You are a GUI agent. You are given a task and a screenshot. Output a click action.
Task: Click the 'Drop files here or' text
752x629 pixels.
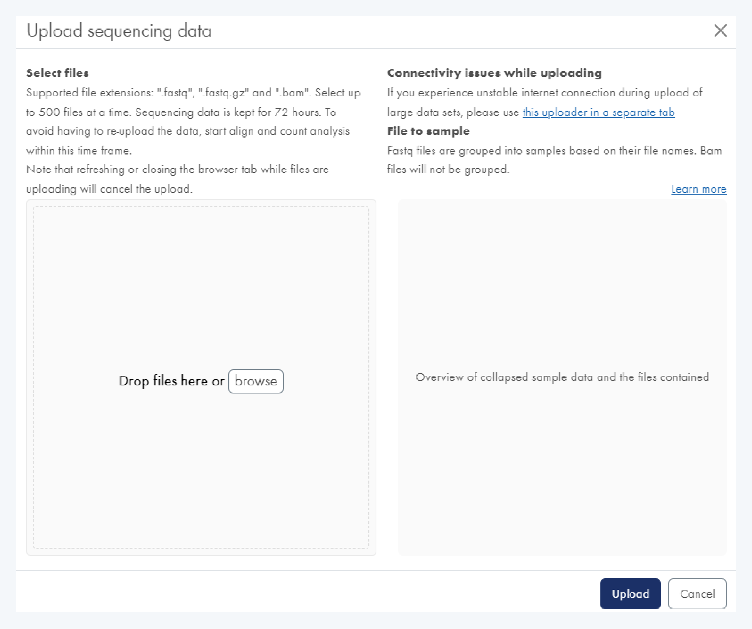172,381
